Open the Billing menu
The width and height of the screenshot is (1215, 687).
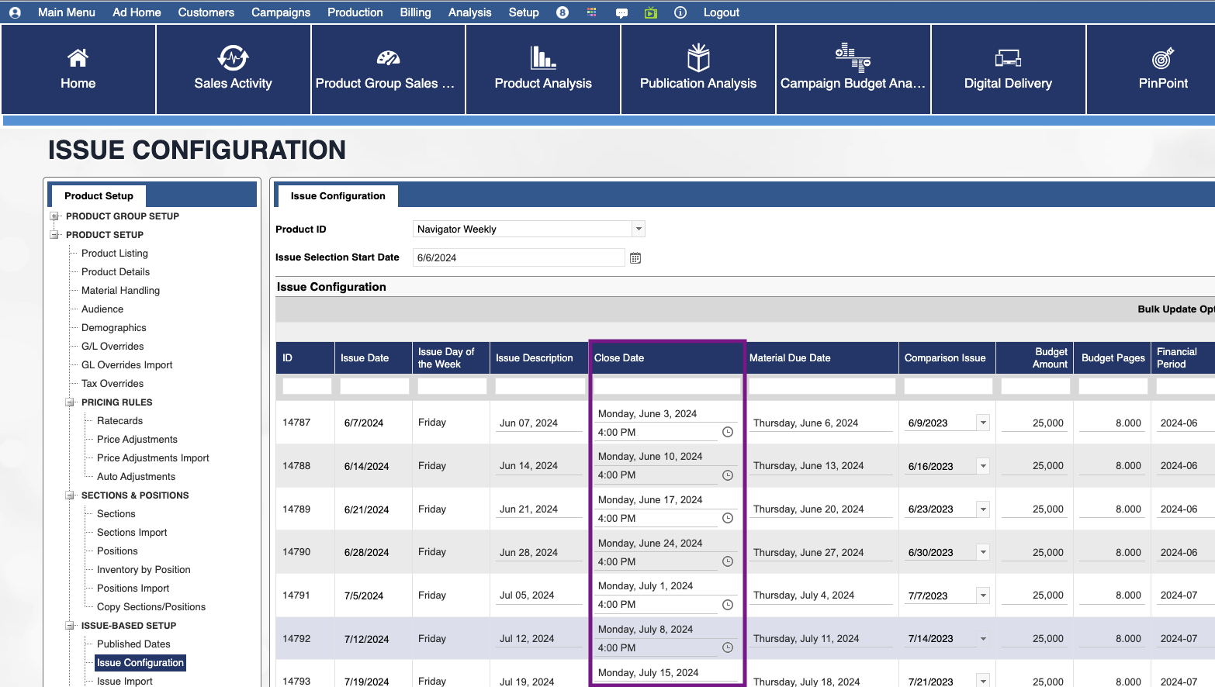pyautogui.click(x=415, y=12)
